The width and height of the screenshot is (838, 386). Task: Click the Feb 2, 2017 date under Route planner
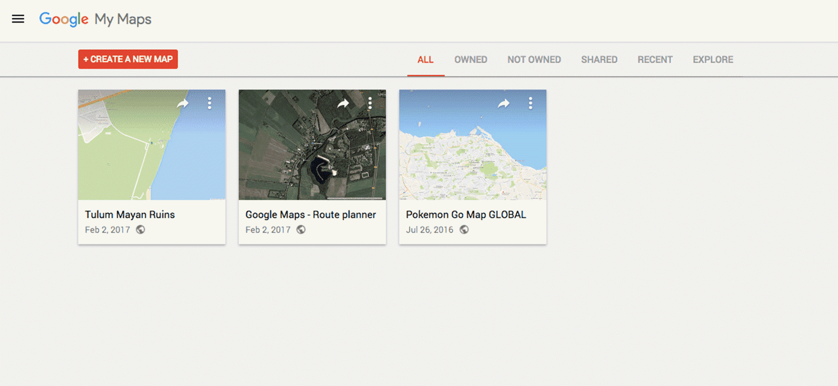click(268, 230)
